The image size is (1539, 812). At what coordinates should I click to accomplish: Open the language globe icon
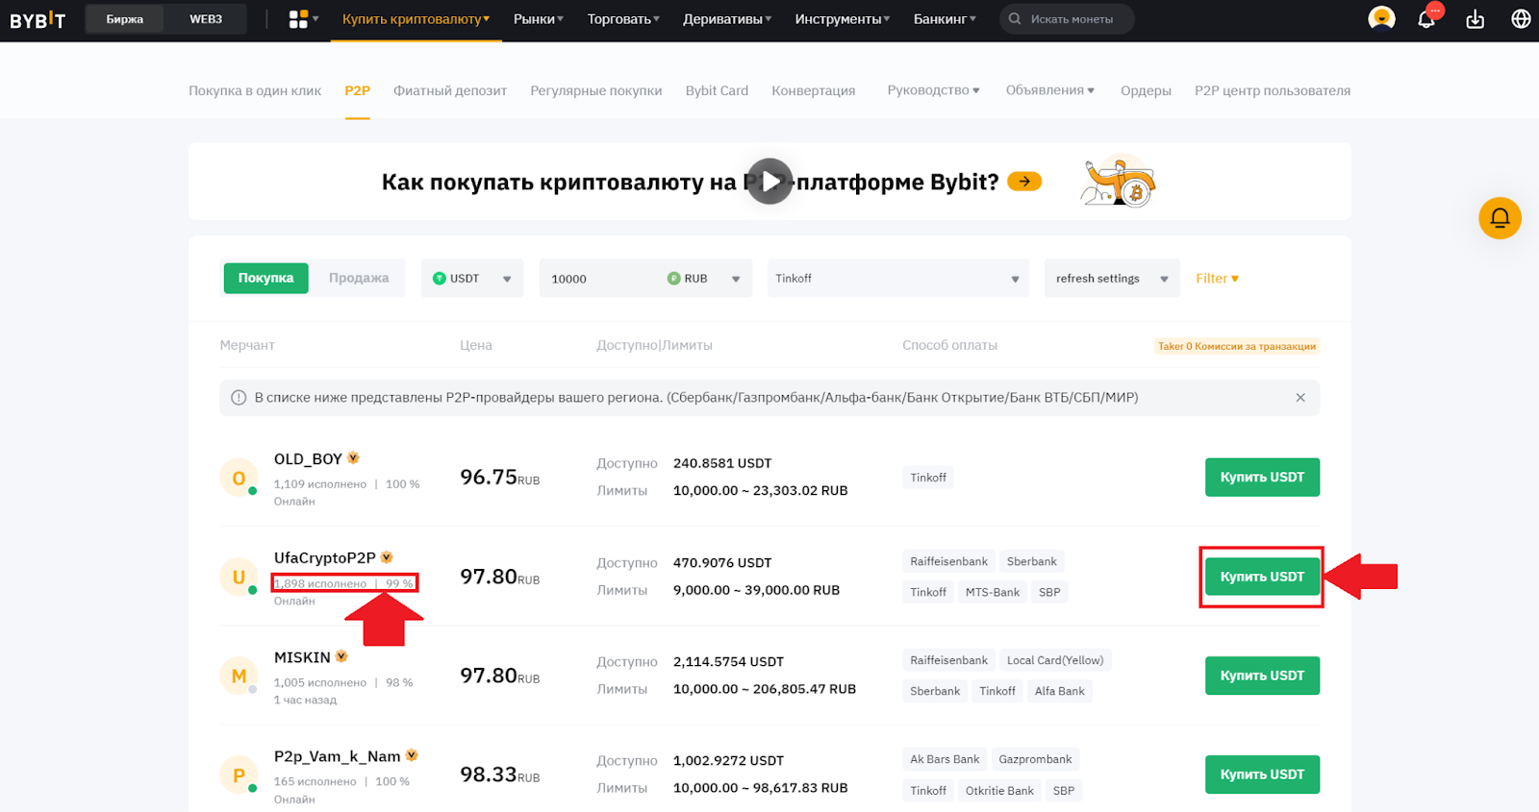1521,19
